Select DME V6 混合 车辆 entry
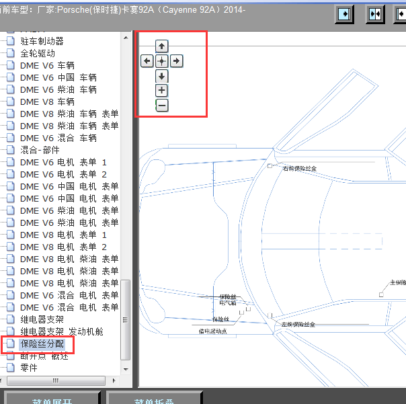This screenshot has height=404, width=406. [58, 138]
